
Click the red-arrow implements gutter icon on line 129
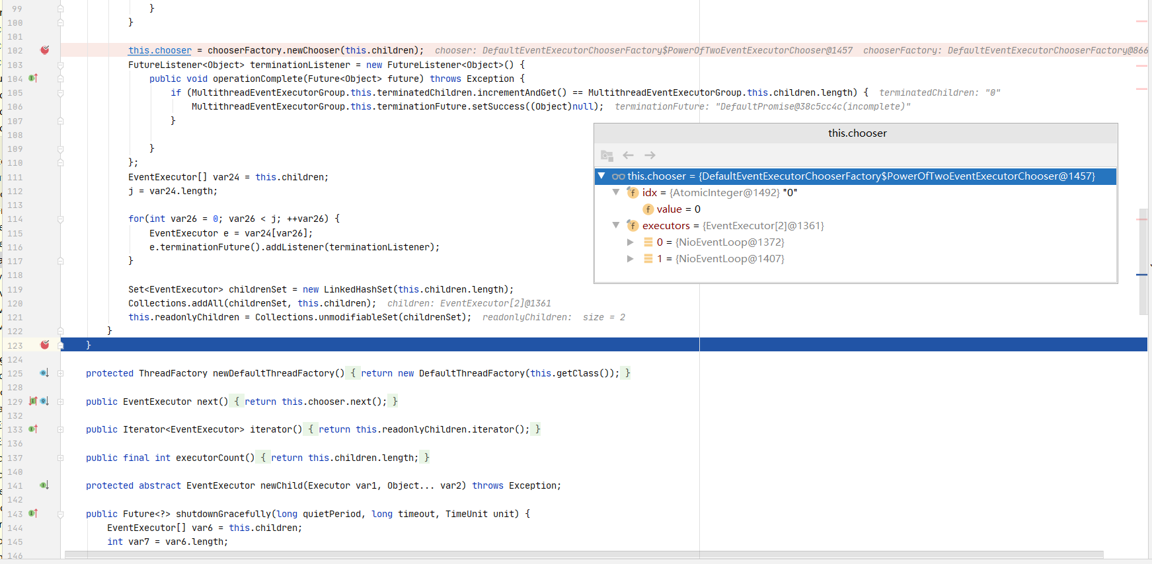33,401
